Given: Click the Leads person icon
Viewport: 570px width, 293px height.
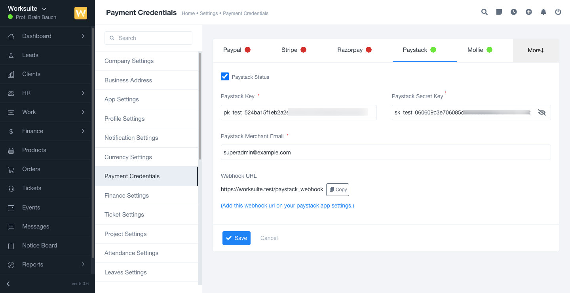Looking at the screenshot, I should pos(11,55).
